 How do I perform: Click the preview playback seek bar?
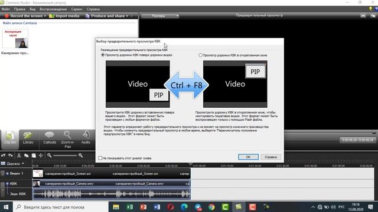(330, 132)
